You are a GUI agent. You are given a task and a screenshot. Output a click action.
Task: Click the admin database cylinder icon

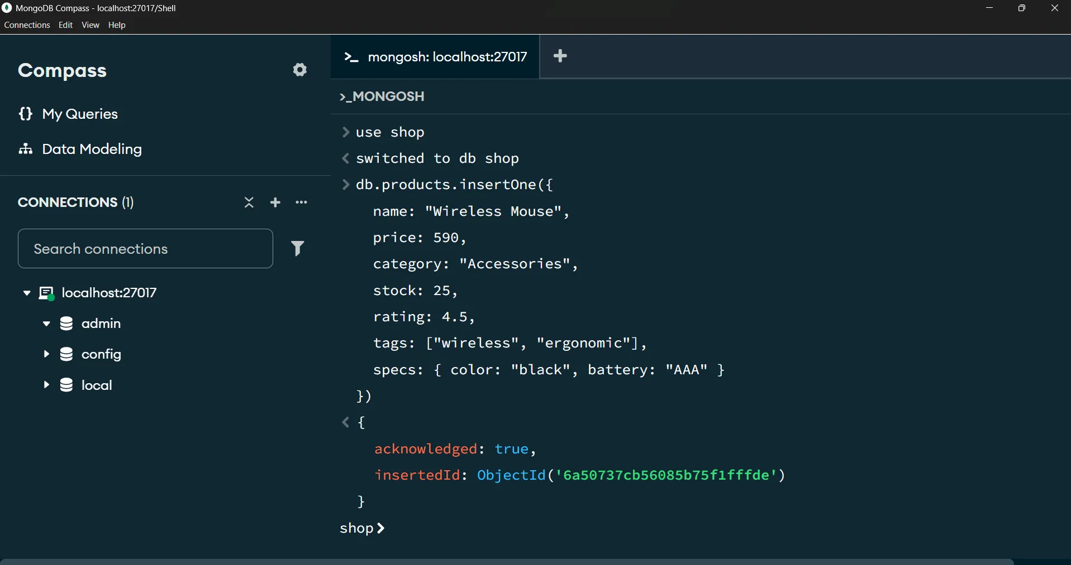[66, 323]
